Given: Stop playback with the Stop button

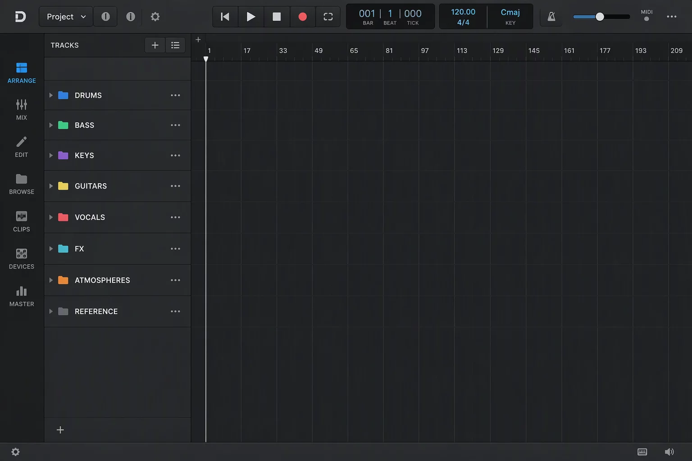Looking at the screenshot, I should (277, 17).
